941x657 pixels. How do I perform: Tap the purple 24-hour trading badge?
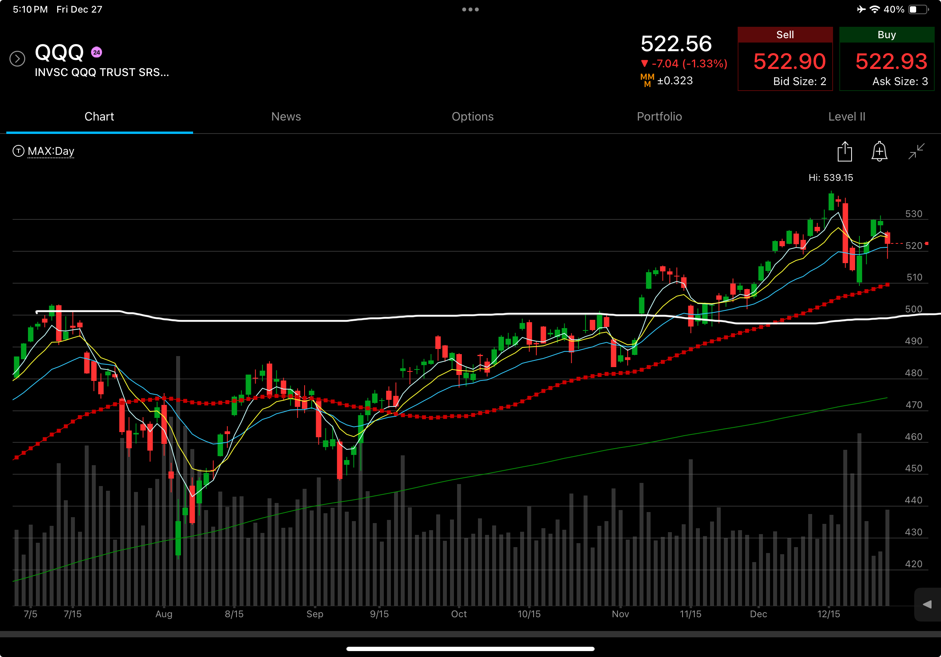(96, 52)
